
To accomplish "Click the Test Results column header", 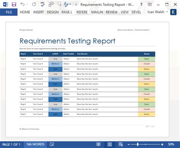I will click(82, 54).
